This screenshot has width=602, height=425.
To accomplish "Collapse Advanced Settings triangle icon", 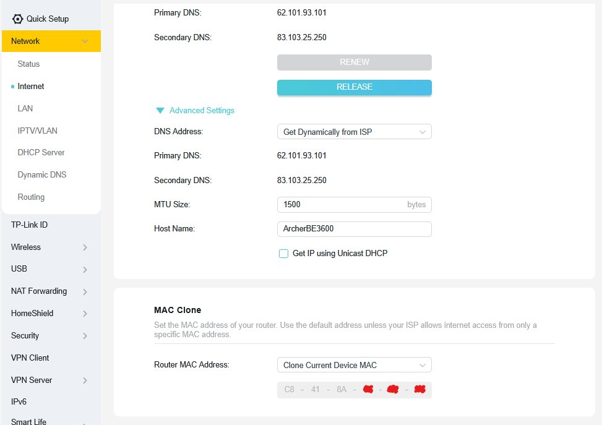I will 160,111.
